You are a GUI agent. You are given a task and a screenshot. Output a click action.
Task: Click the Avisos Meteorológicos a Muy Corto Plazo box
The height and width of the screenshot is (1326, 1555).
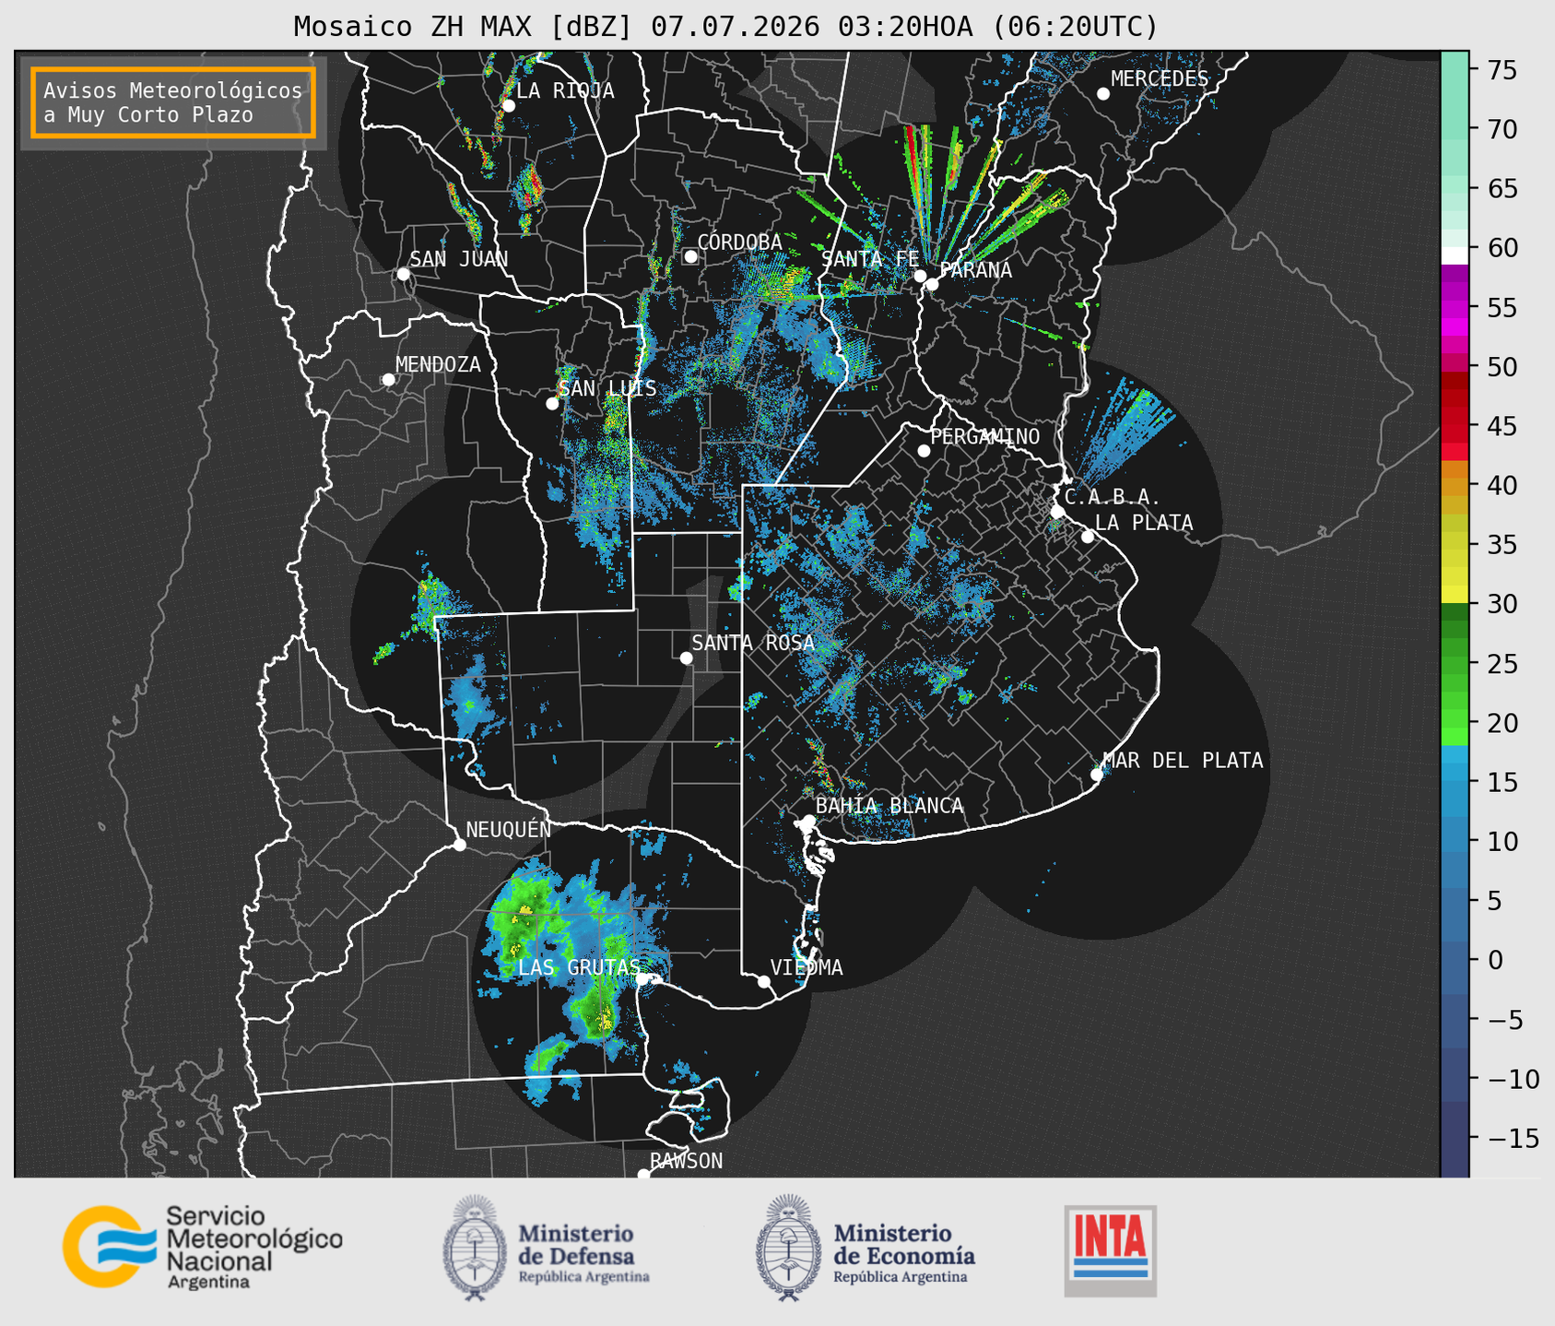[173, 102]
